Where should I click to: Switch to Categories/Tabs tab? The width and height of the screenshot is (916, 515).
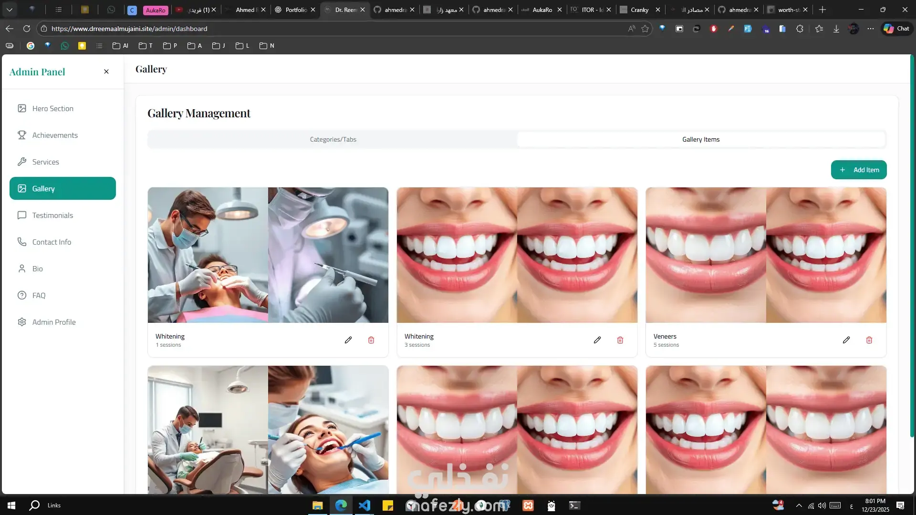[x=333, y=140]
